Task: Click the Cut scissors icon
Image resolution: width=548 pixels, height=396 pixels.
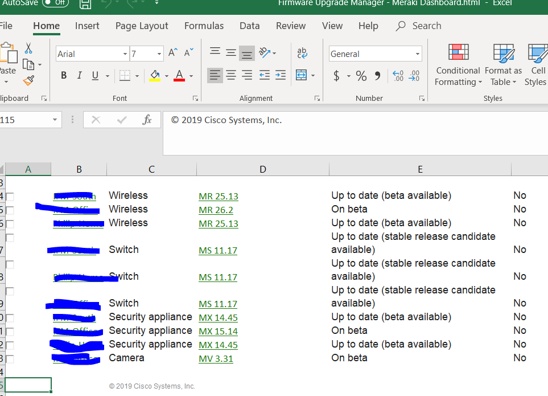Action: (28, 49)
